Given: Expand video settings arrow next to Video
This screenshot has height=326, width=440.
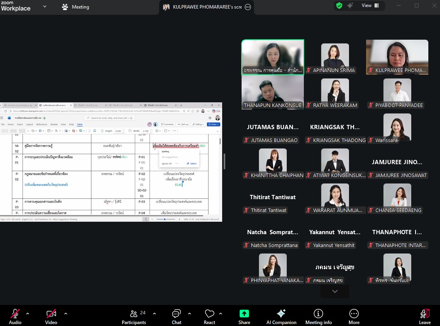Looking at the screenshot, I should pyautogui.click(x=65, y=313).
